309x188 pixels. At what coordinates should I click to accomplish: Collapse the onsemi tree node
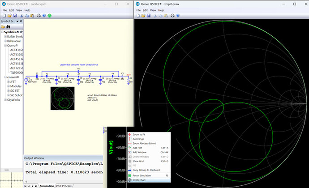[5, 77]
